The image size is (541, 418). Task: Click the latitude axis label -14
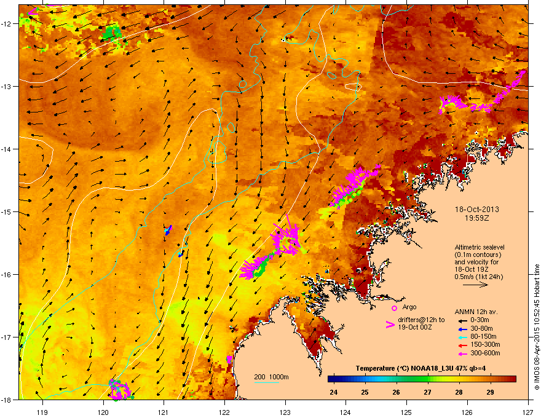pyautogui.click(x=7, y=149)
